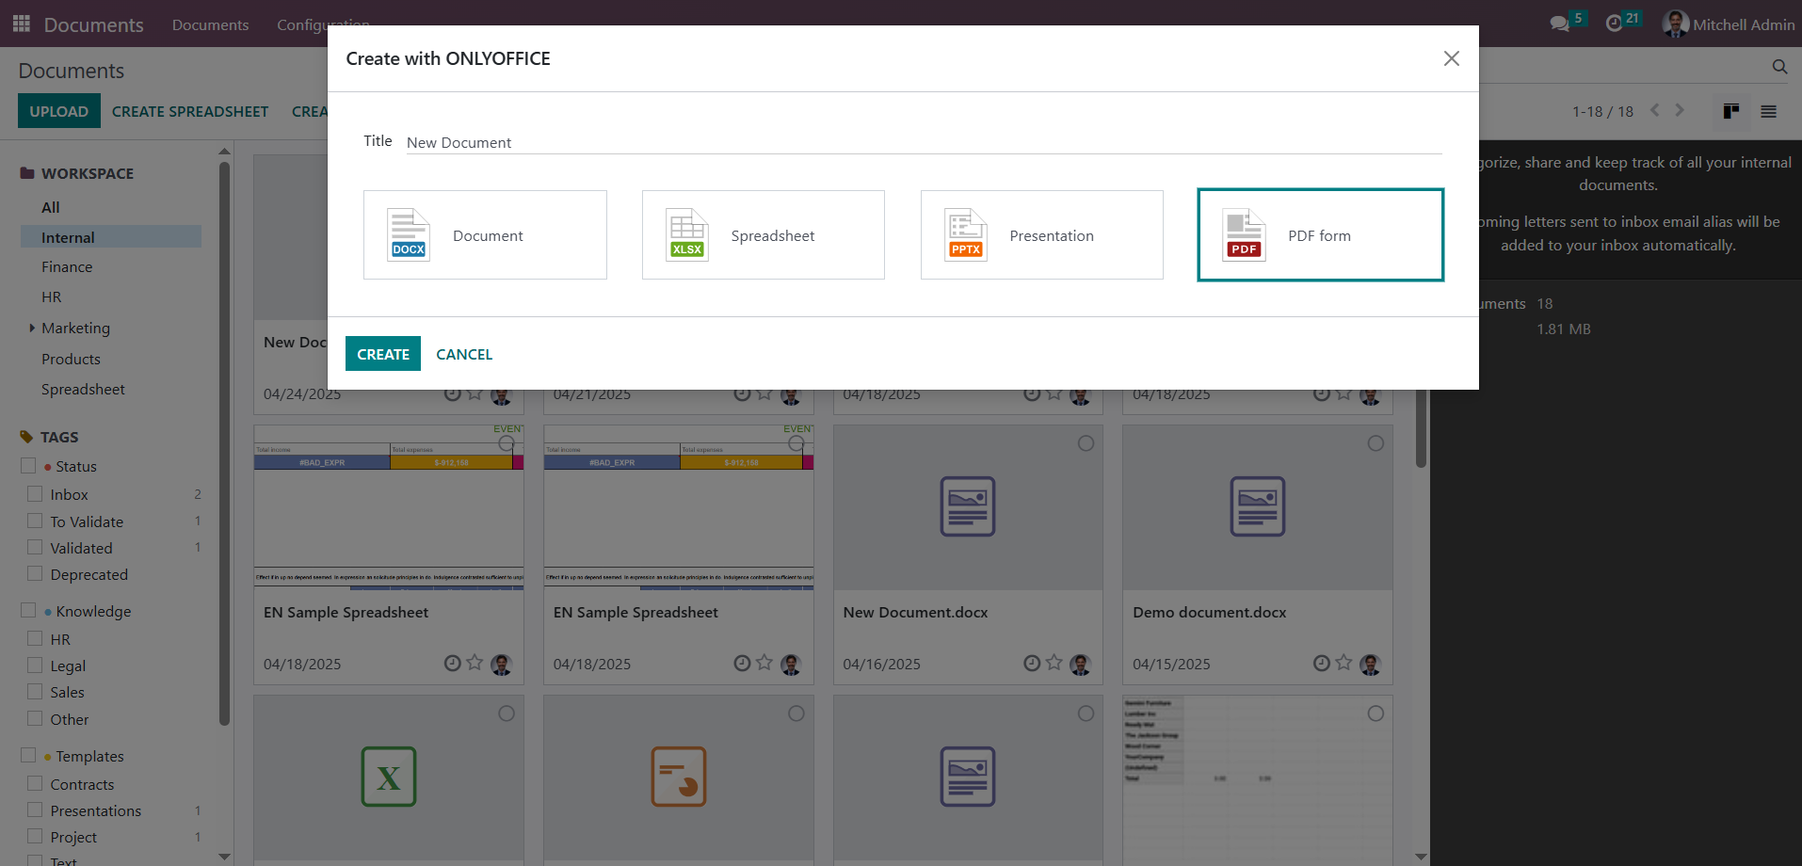Click scroll-down arrow of documents grid
The height and width of the screenshot is (866, 1802).
click(1421, 857)
